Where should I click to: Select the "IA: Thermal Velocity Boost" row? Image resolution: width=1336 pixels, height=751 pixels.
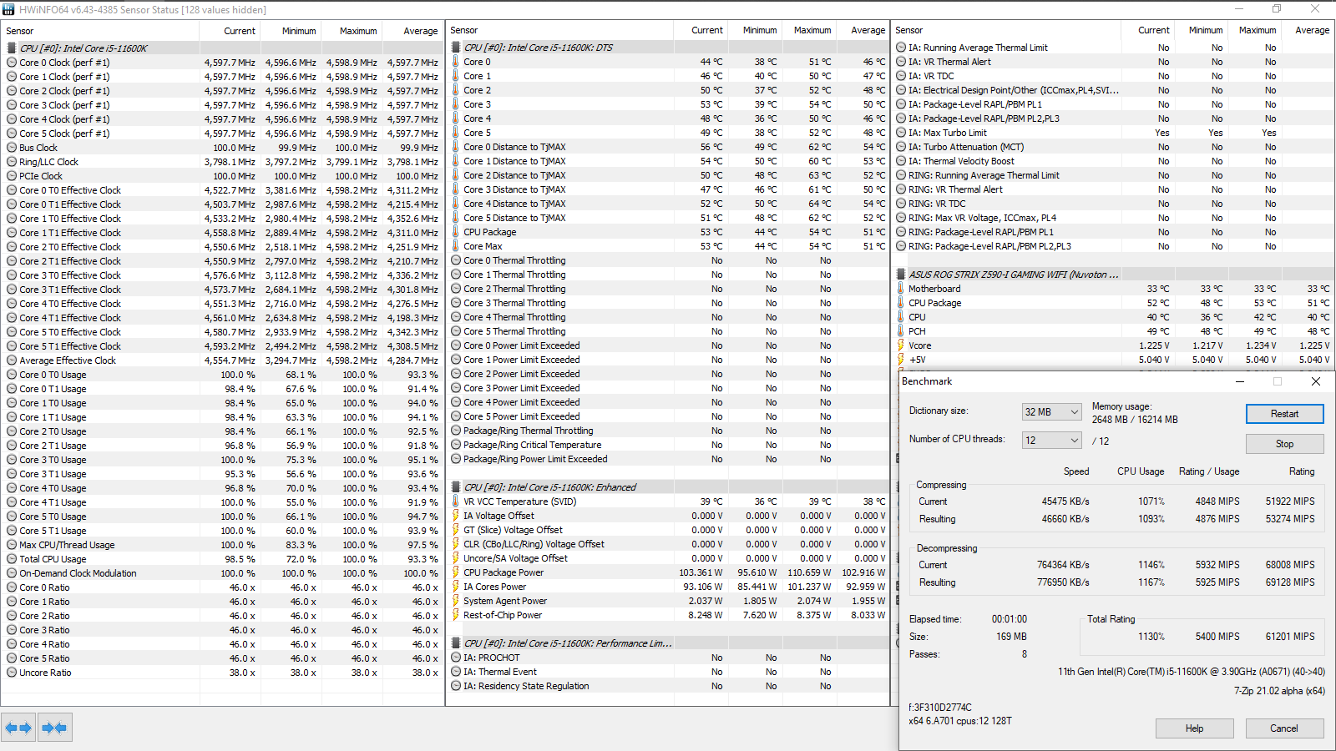1113,161
